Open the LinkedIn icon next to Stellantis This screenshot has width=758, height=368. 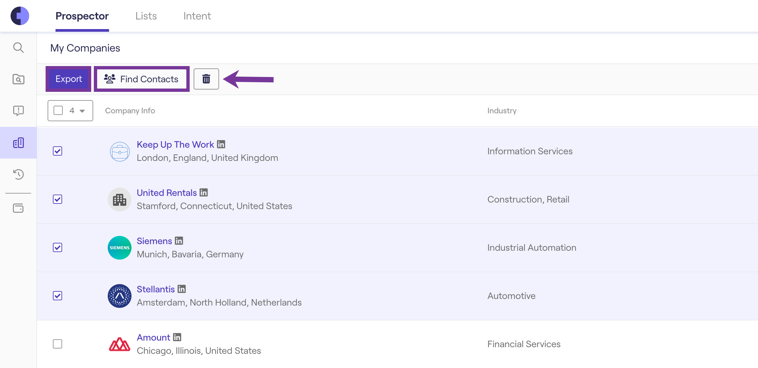(x=182, y=289)
